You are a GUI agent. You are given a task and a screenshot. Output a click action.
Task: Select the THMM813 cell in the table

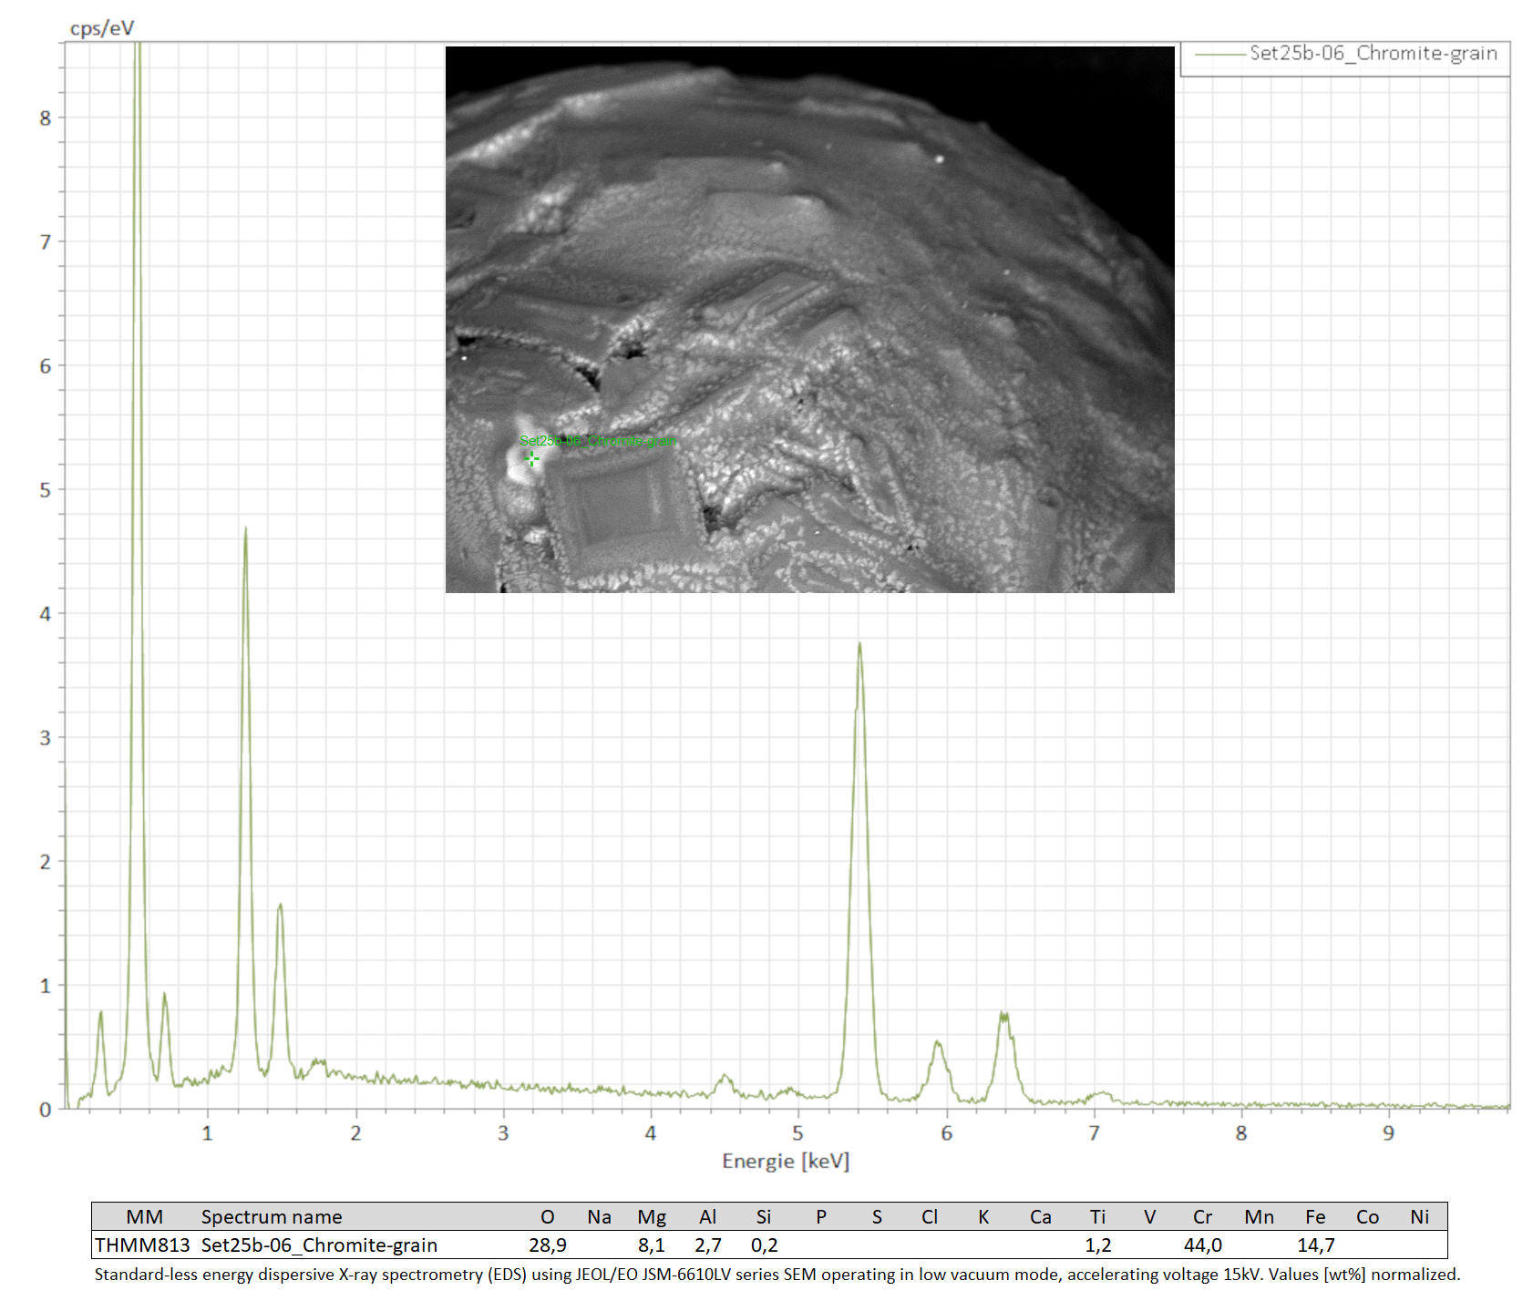142,1245
